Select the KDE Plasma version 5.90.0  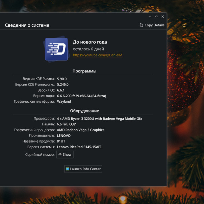[62, 79]
